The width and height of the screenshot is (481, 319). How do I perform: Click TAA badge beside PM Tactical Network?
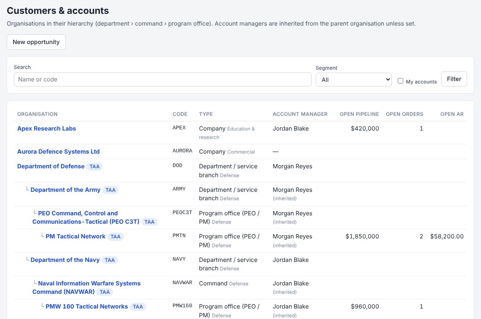(115, 237)
